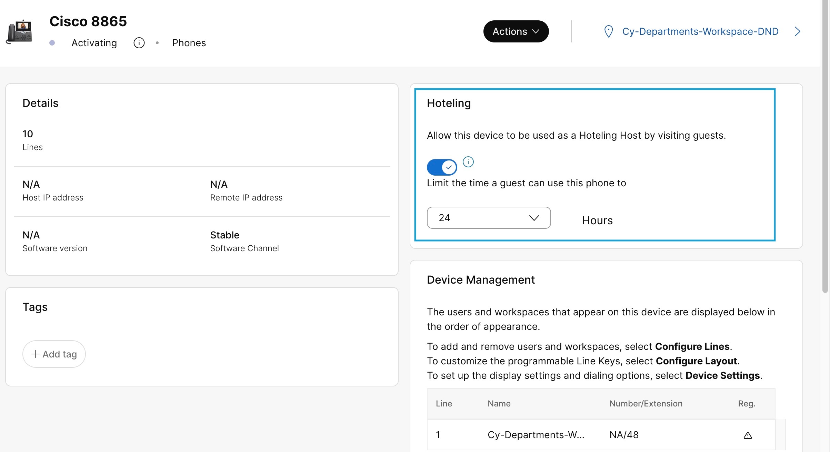Open the Cy-Departments-Workspace-DND link
The height and width of the screenshot is (452, 830).
(700, 31)
